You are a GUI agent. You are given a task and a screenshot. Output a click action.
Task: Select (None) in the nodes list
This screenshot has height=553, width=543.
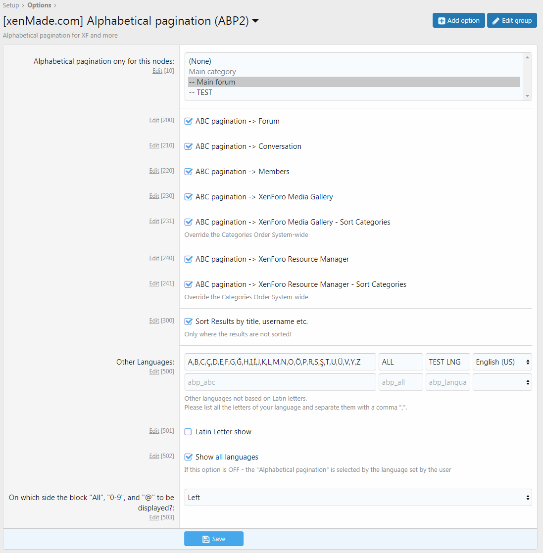coord(200,61)
